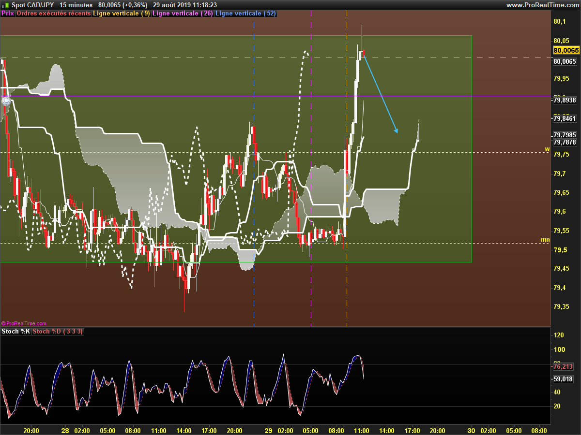Click the 79,35 price axis value
Viewport: 581px width, 435px height.
pos(561,306)
